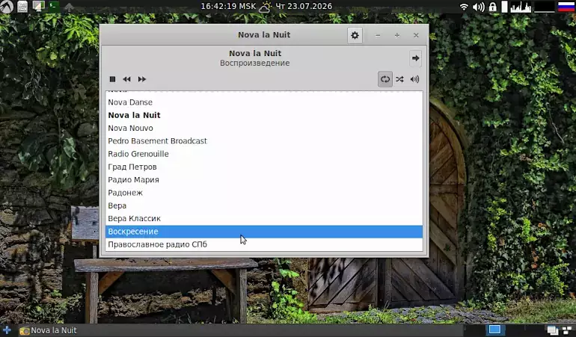This screenshot has height=337, width=576.
Task: Skip to next station button
Action: coord(142,79)
